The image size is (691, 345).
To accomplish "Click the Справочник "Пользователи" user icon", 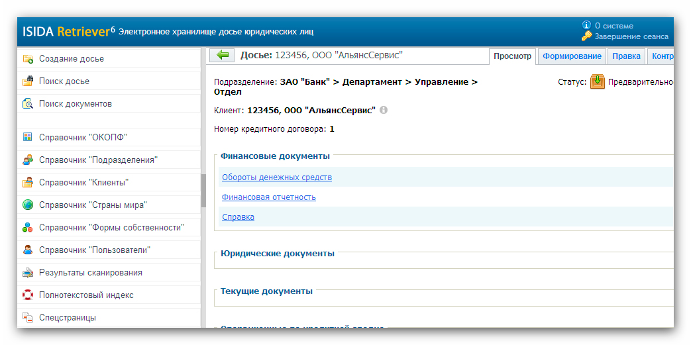I will pos(28,250).
